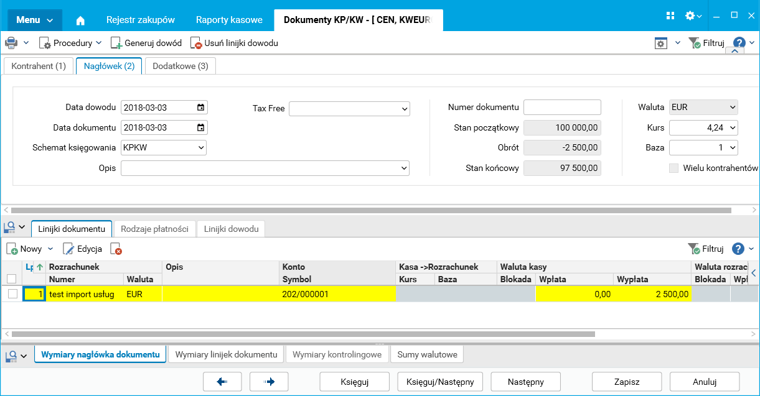The width and height of the screenshot is (760, 396).
Task: Open the home tab icon
Action: [80, 20]
